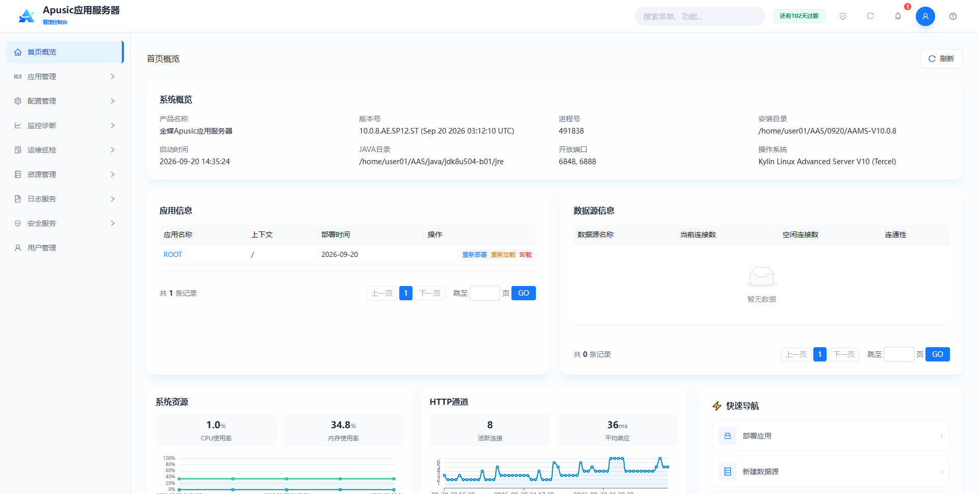Click the lightning icon beside 快速导航
Screen dimensions: 979x494
coord(717,406)
